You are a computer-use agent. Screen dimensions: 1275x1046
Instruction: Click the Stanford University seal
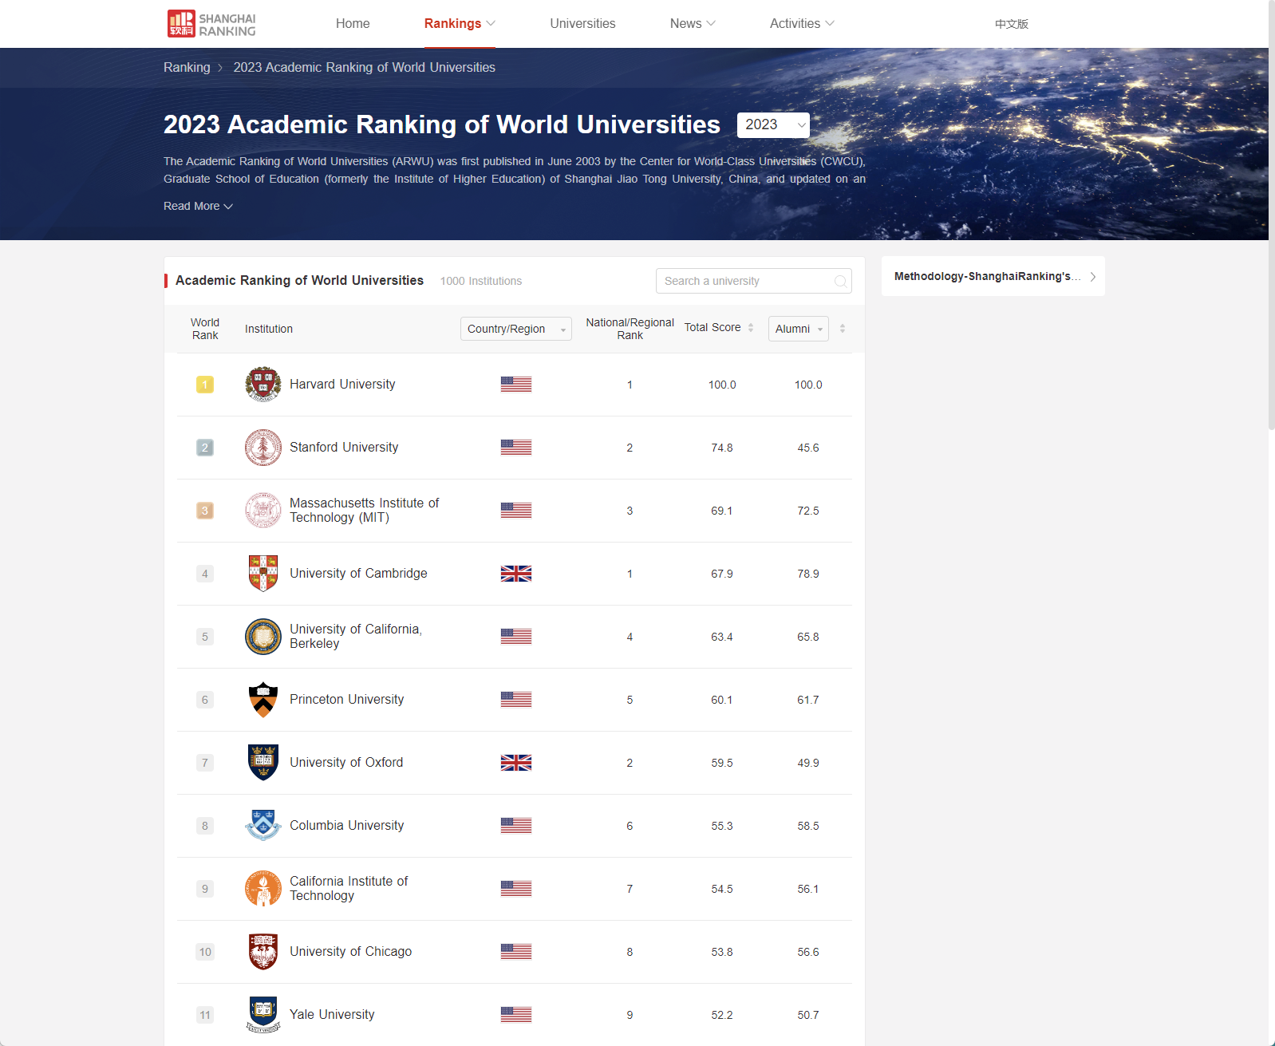click(262, 447)
